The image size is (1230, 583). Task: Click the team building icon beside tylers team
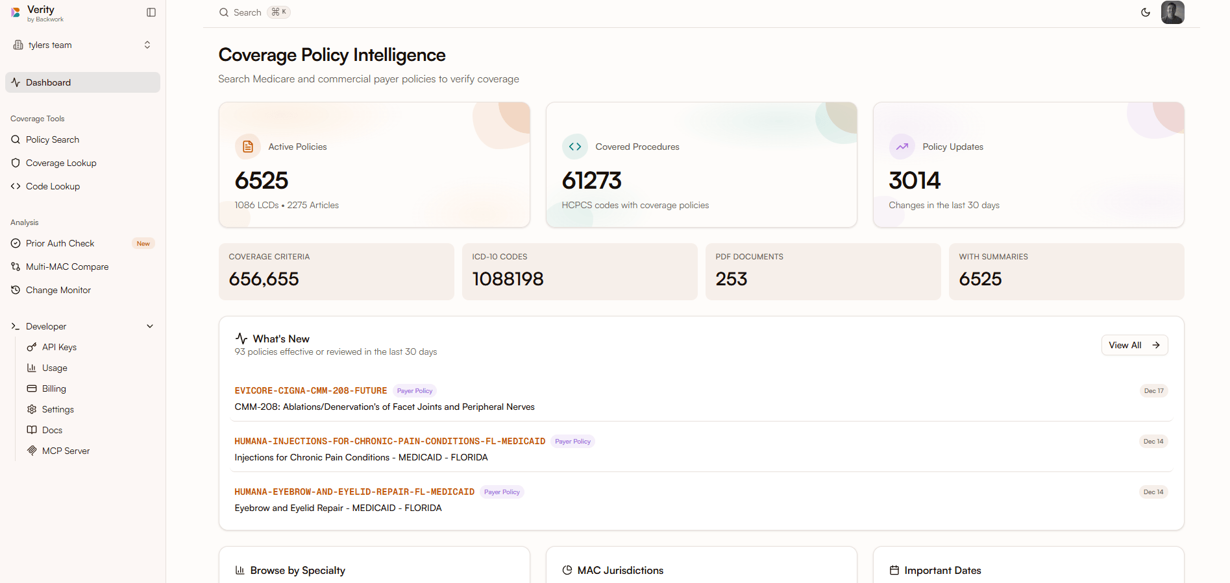tap(18, 45)
